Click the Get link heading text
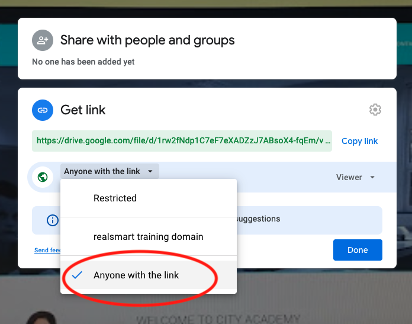The width and height of the screenshot is (412, 324). [x=83, y=110]
